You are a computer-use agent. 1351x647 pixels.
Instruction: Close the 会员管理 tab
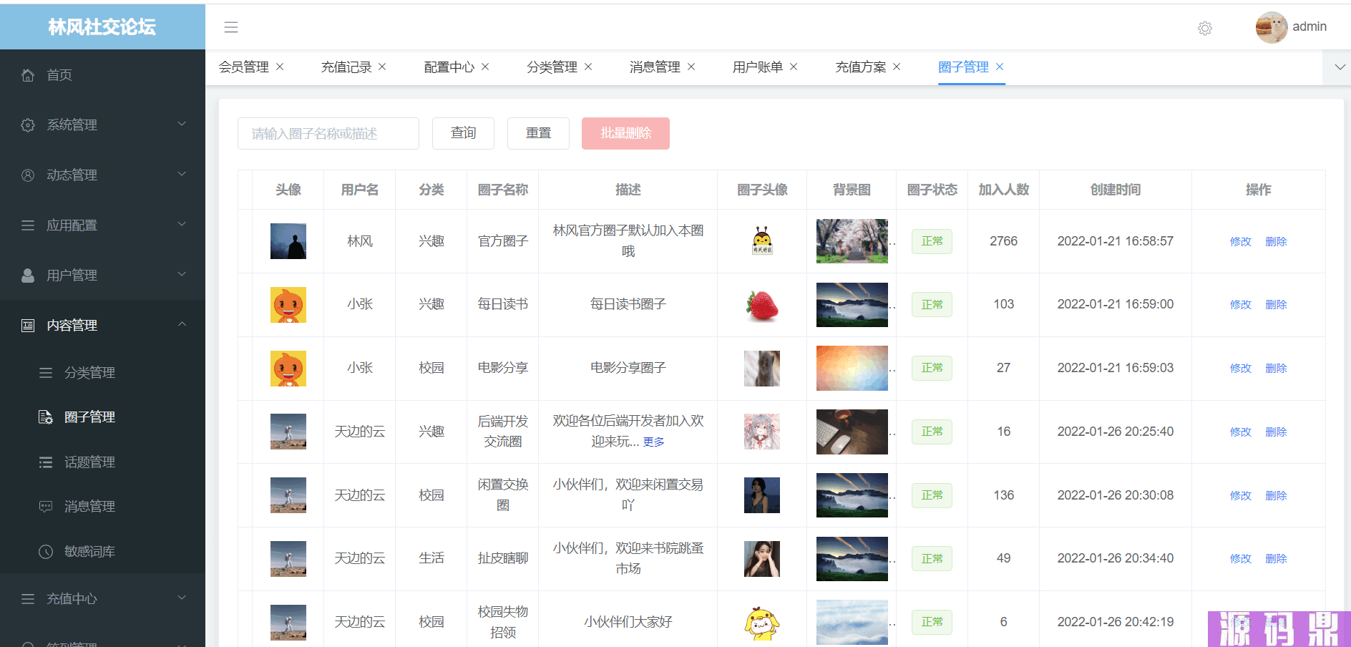point(280,67)
